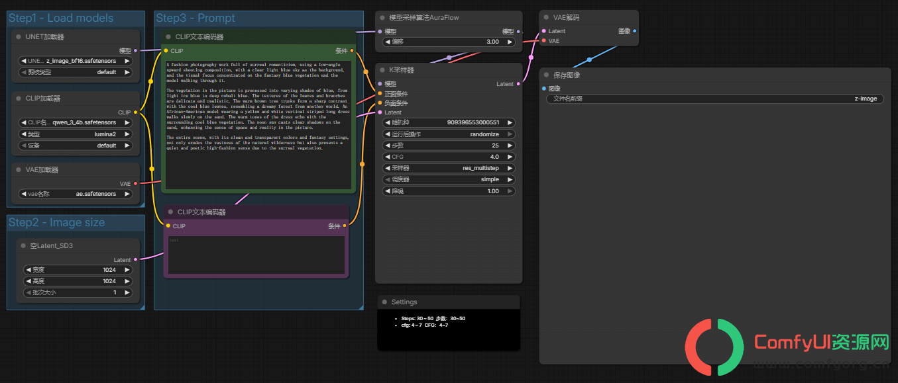The height and width of the screenshot is (383, 898).
Task: Collapse the VAE解码 node via its header dot
Action: tap(547, 17)
